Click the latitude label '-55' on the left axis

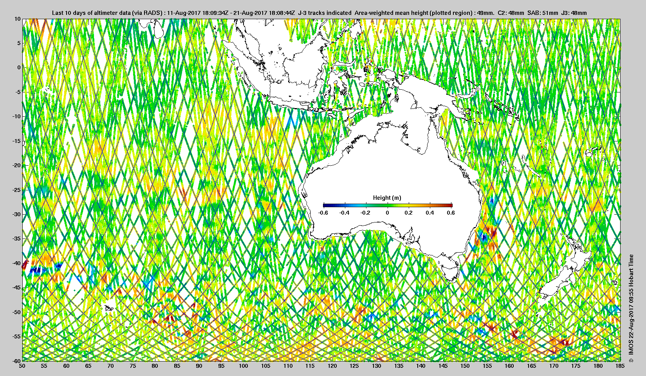(x=16, y=336)
